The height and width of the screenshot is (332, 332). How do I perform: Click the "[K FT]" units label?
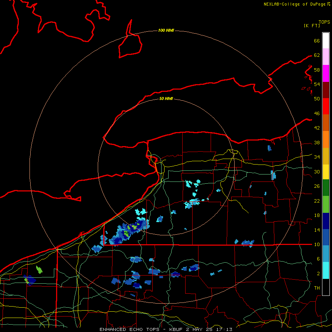[312, 26]
